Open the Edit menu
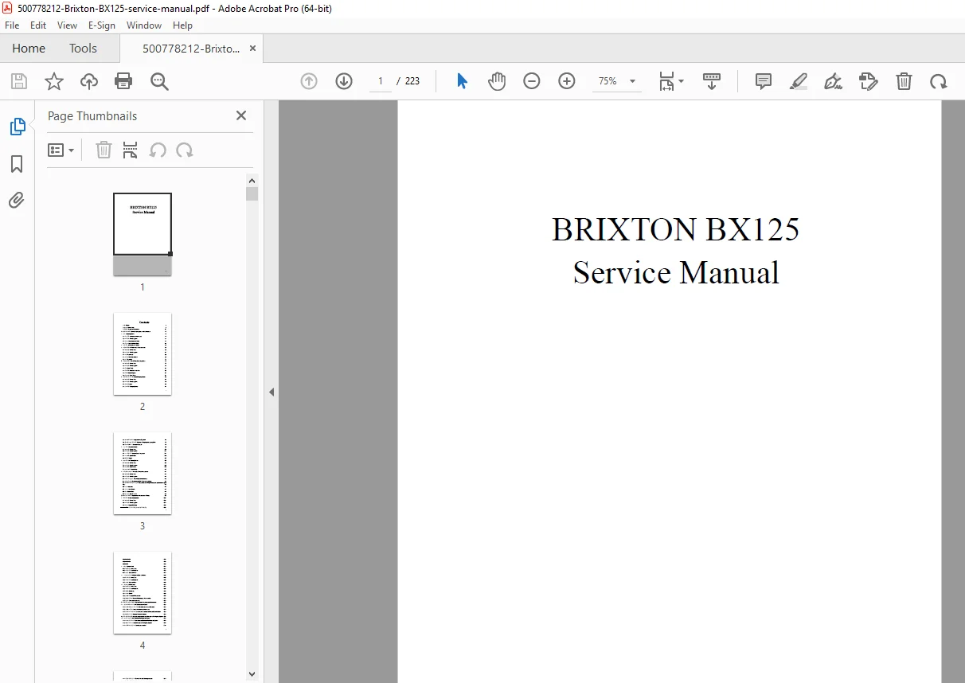 tap(38, 25)
